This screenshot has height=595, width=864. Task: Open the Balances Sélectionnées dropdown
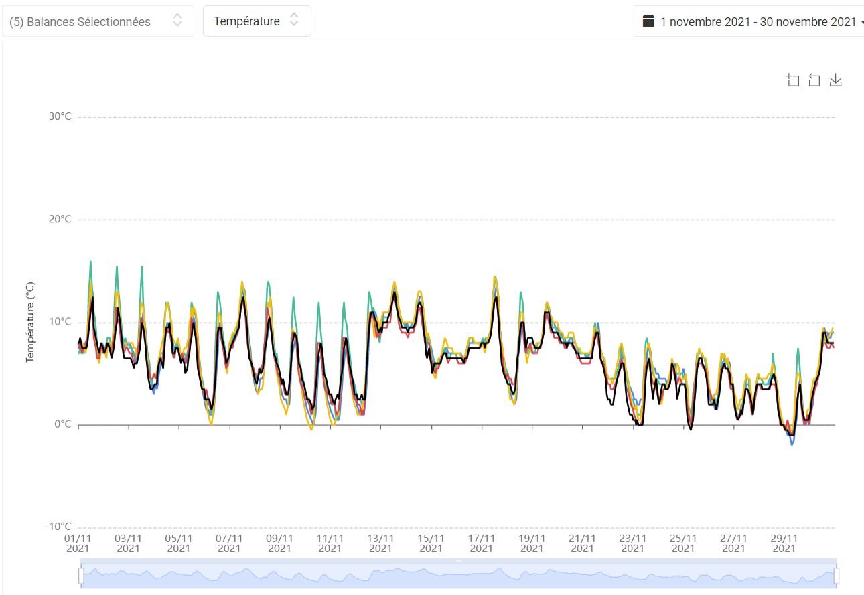click(x=97, y=21)
